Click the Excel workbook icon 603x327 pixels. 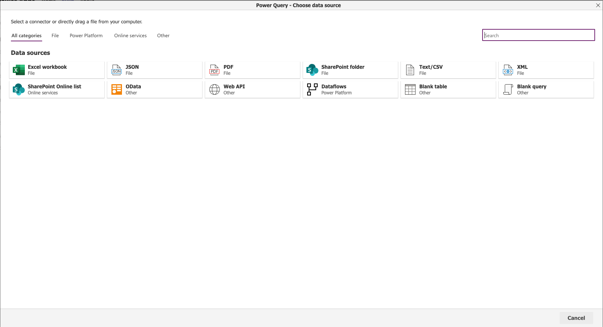tap(18, 70)
